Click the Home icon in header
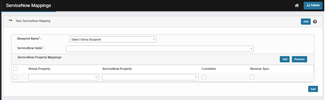 click(297, 5)
